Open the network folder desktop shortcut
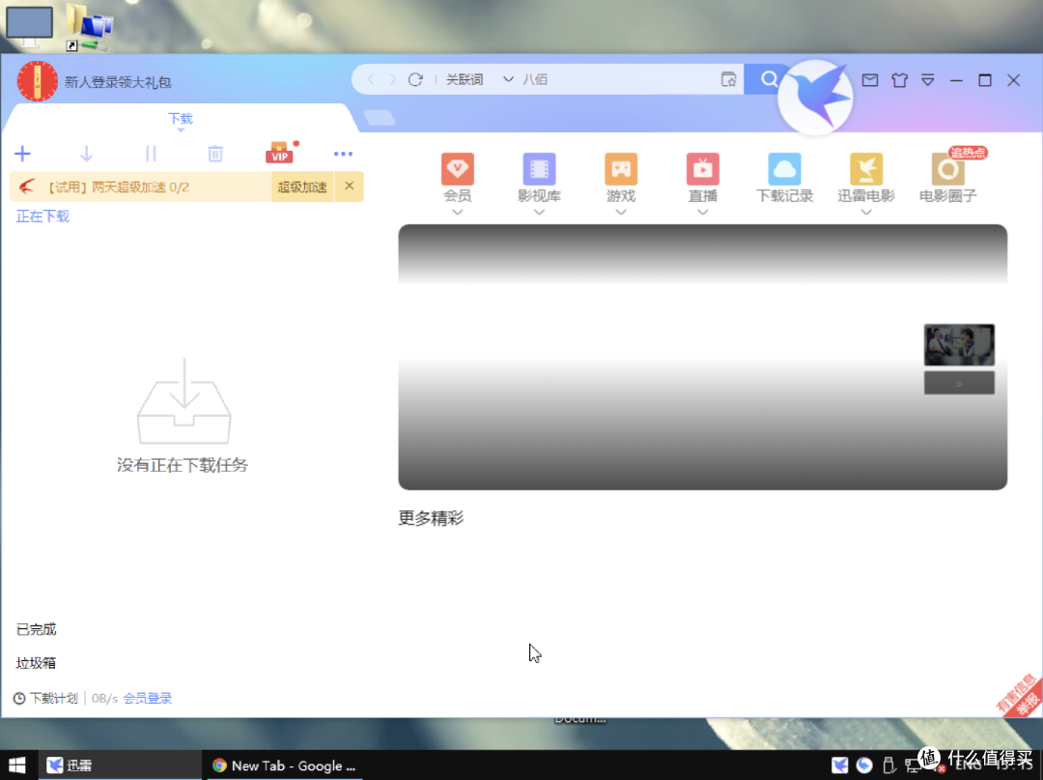1043x780 pixels. pos(89,27)
